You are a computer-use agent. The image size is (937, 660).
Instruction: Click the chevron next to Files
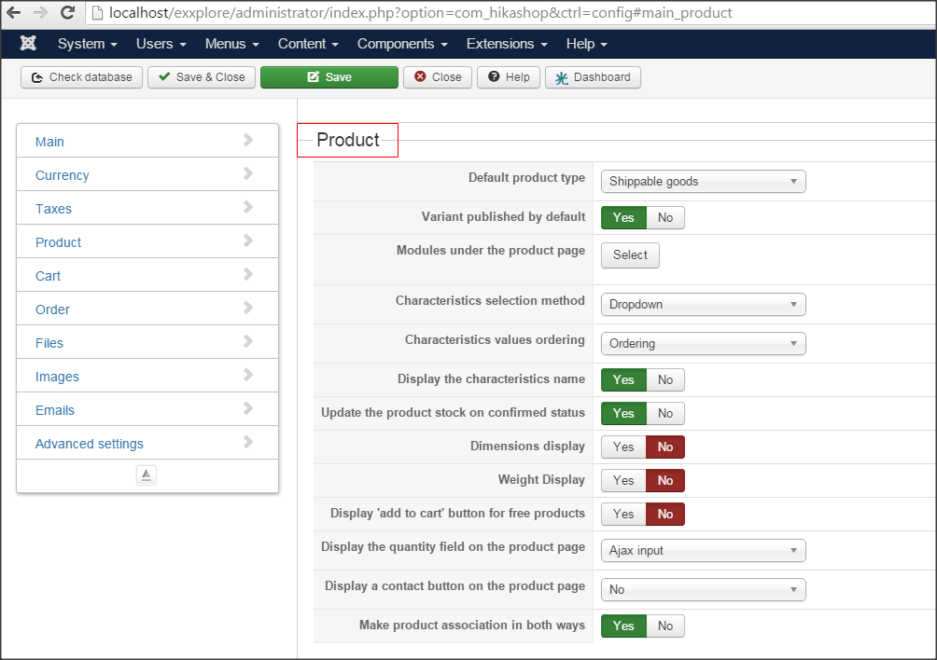pos(248,341)
